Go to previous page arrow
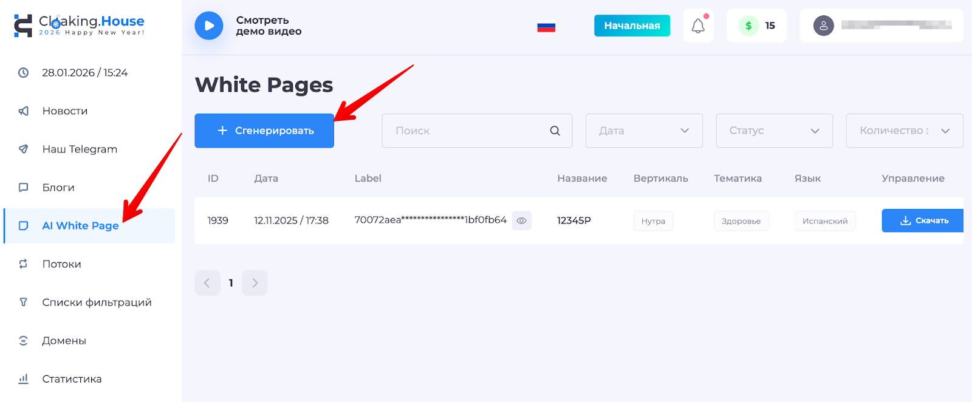 tap(207, 283)
